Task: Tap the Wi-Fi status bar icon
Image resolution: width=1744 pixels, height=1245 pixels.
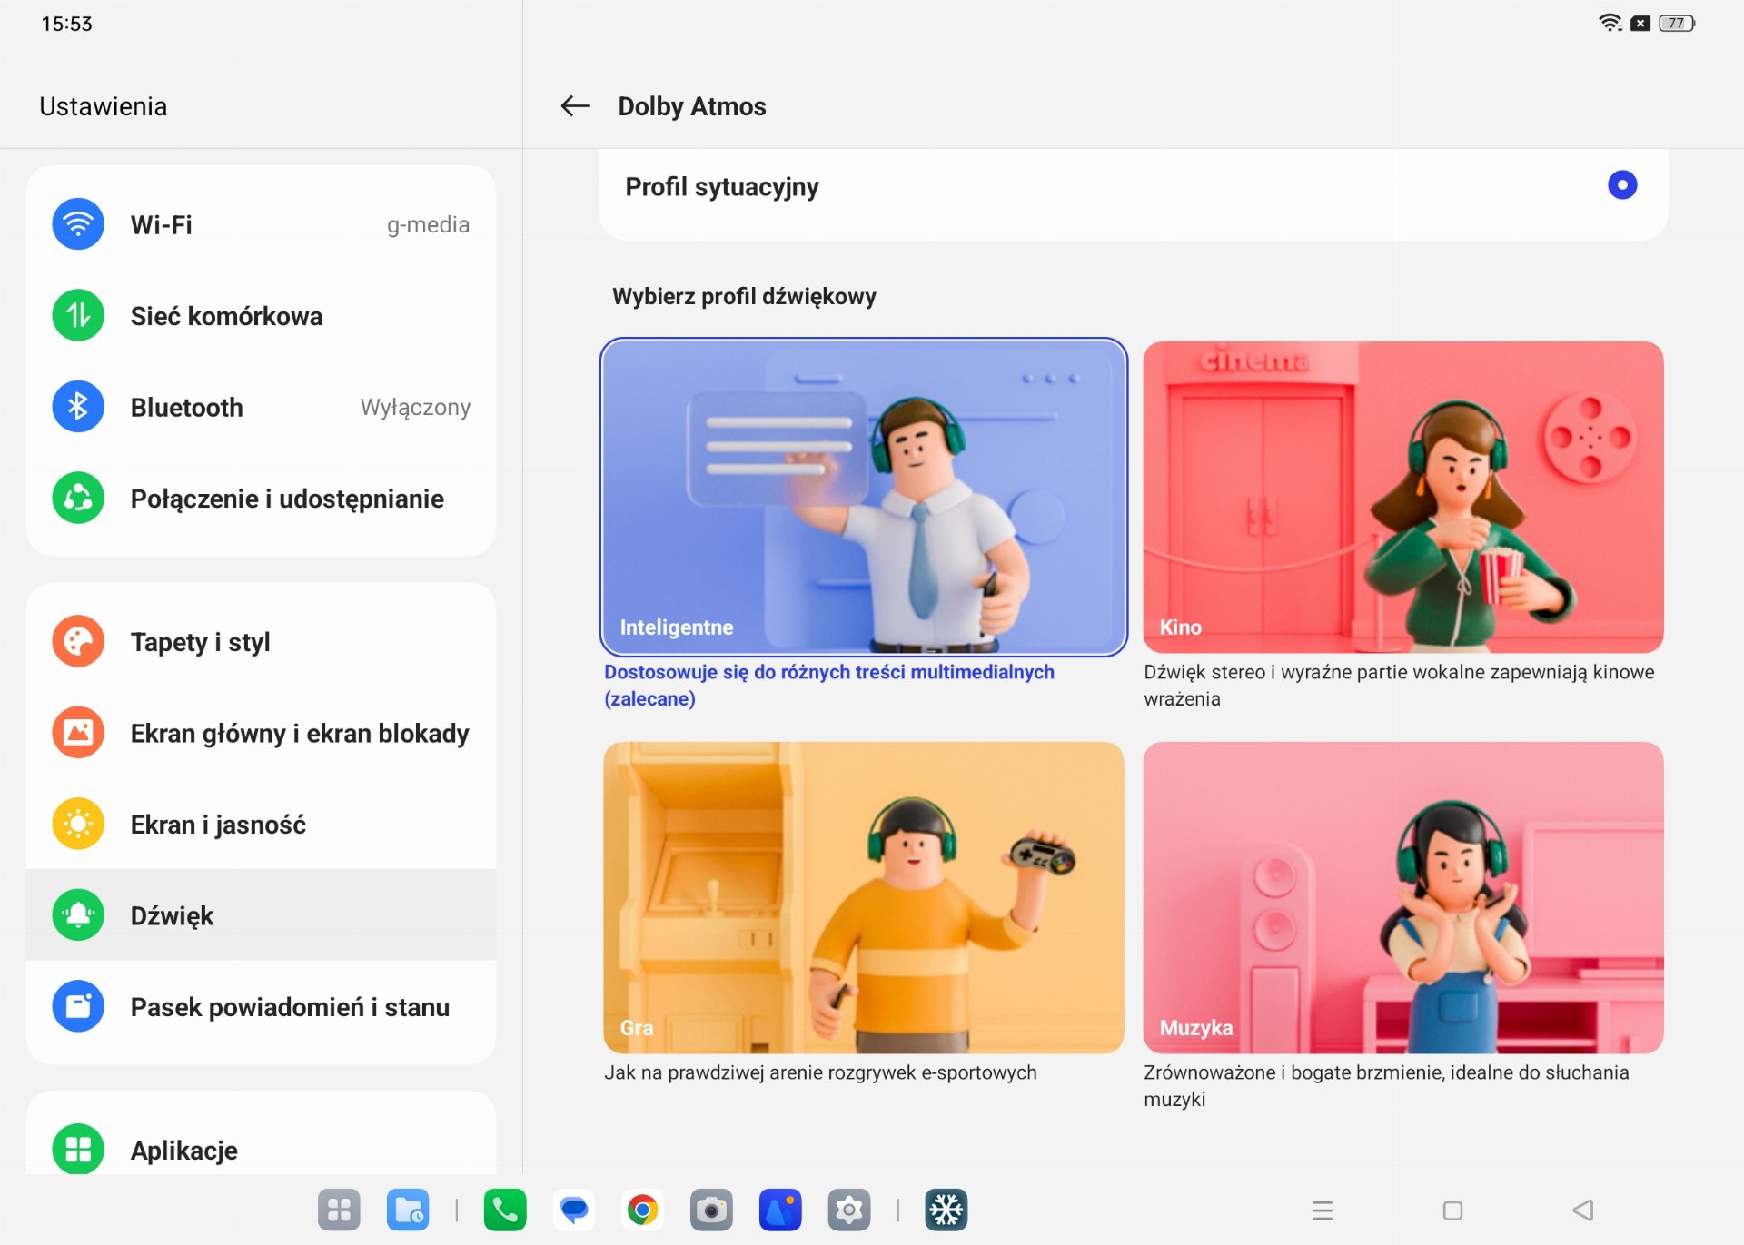Action: tap(1610, 23)
